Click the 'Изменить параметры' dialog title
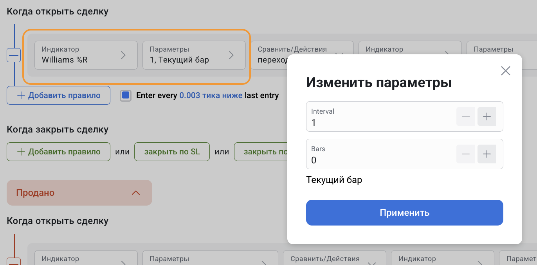537x265 pixels. tap(379, 83)
